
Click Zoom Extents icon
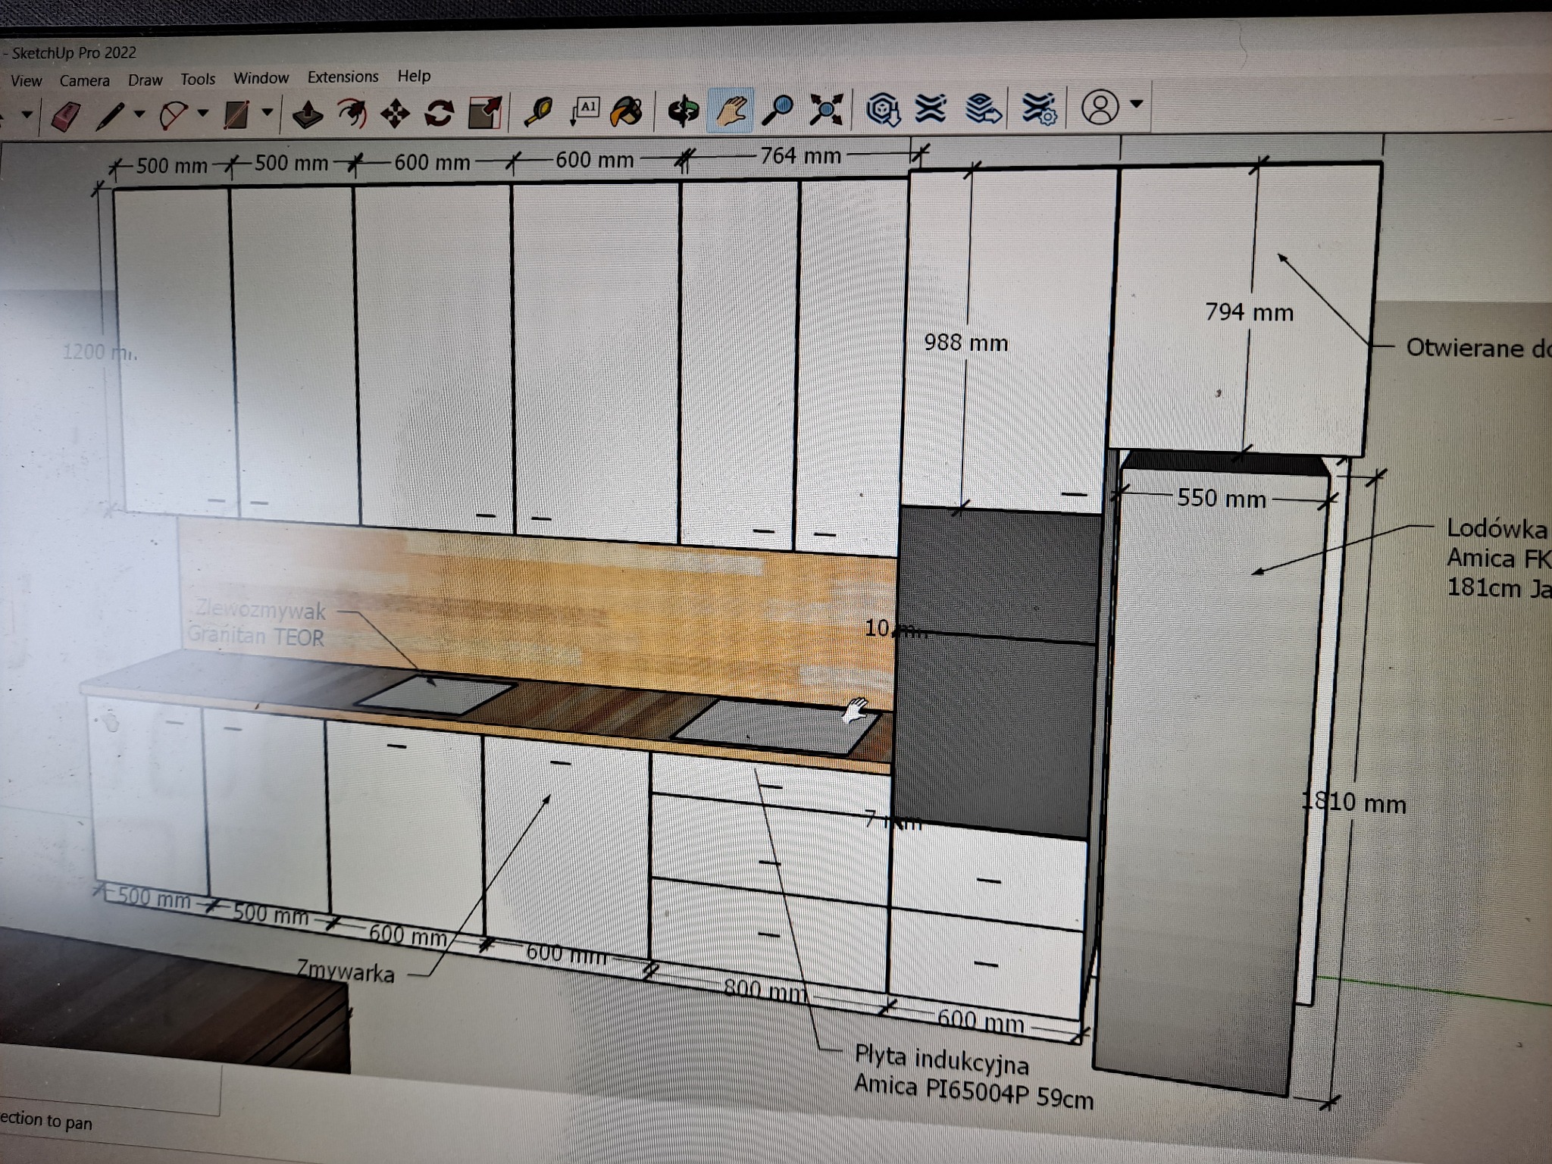[826, 111]
